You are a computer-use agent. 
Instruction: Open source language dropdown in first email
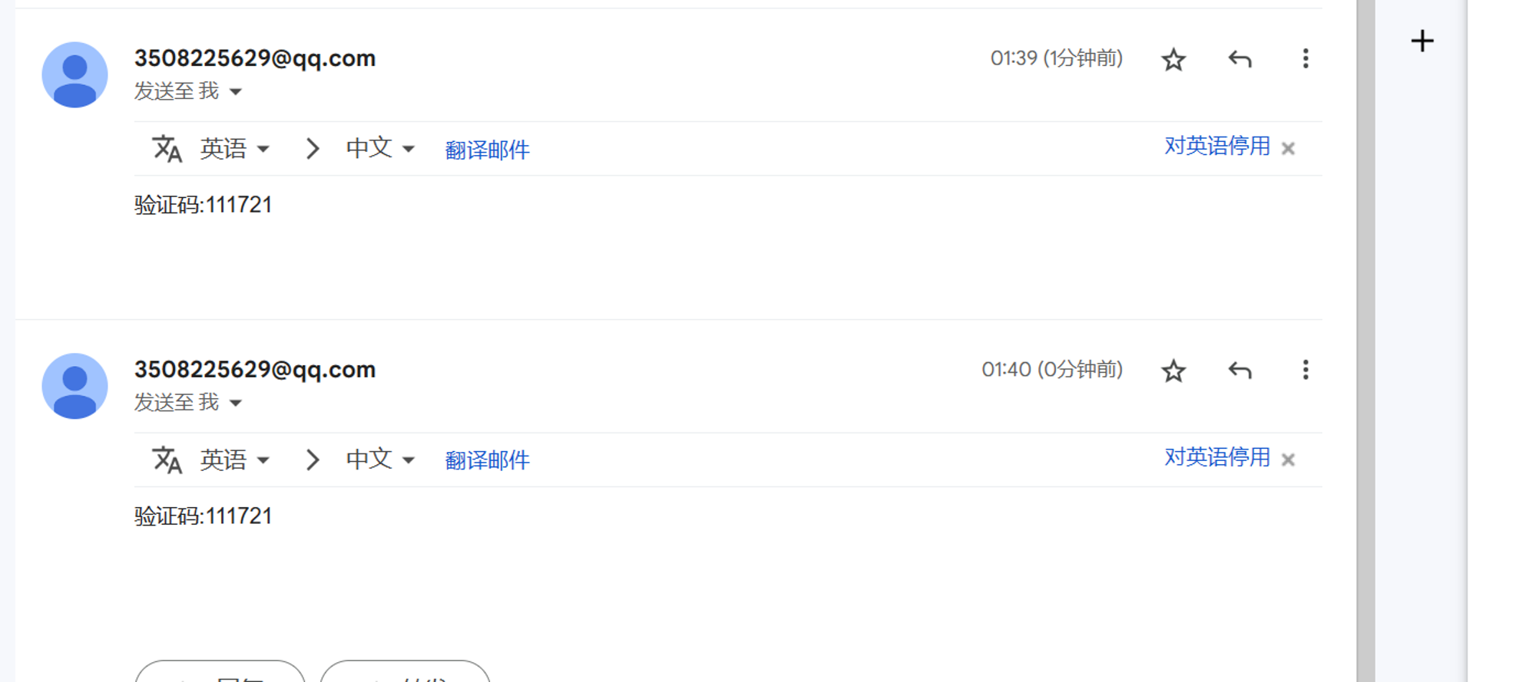[234, 148]
